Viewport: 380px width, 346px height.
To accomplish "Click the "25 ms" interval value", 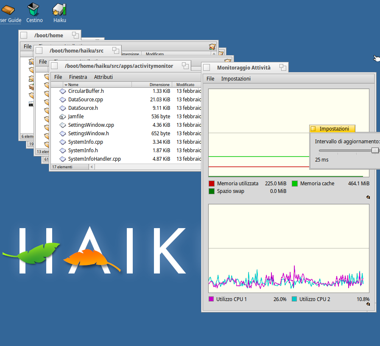I will click(x=321, y=160).
